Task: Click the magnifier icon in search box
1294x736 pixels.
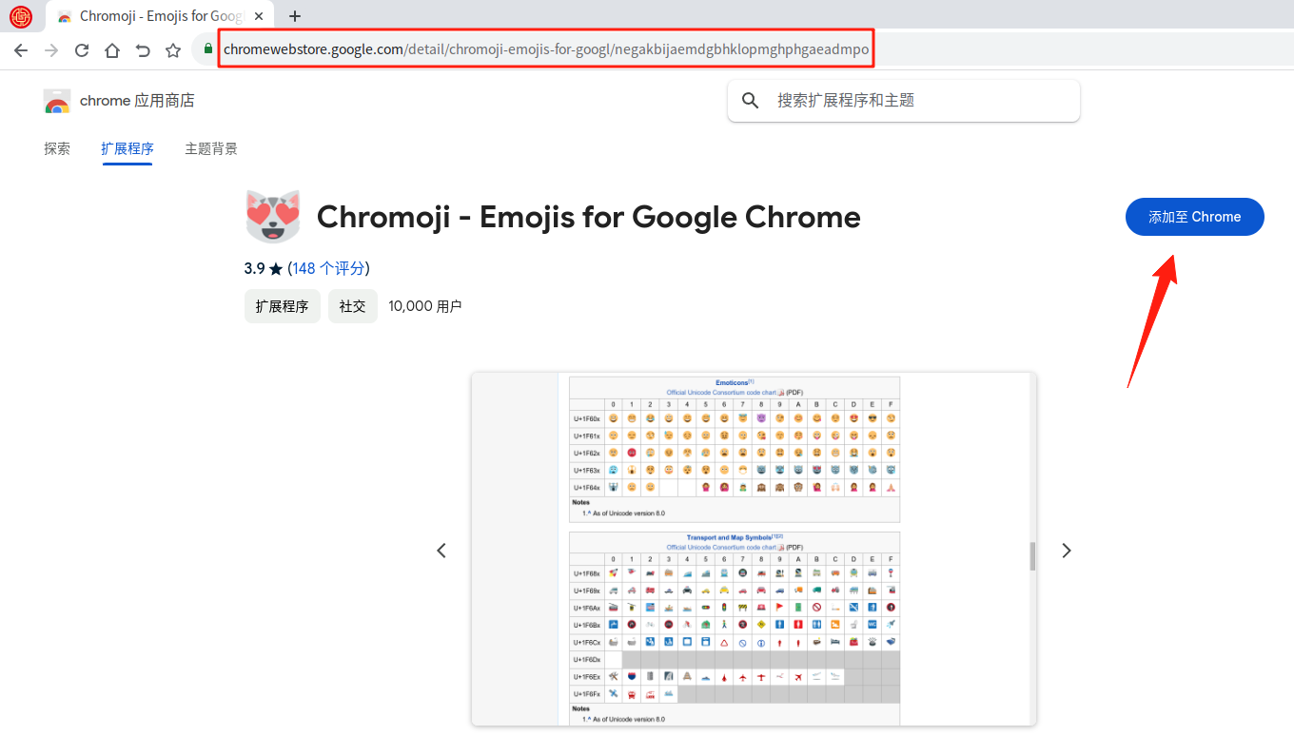Action: [x=751, y=101]
